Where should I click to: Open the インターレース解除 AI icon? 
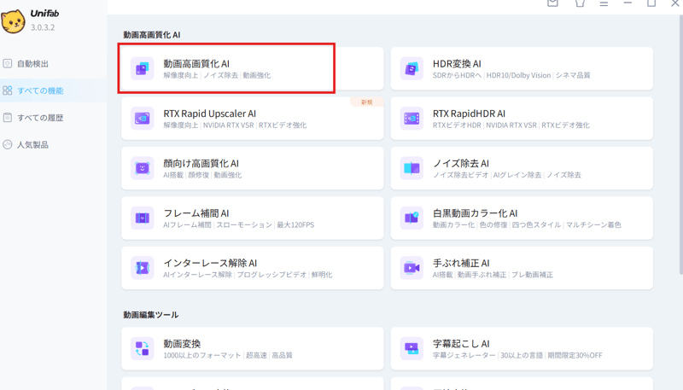click(143, 268)
